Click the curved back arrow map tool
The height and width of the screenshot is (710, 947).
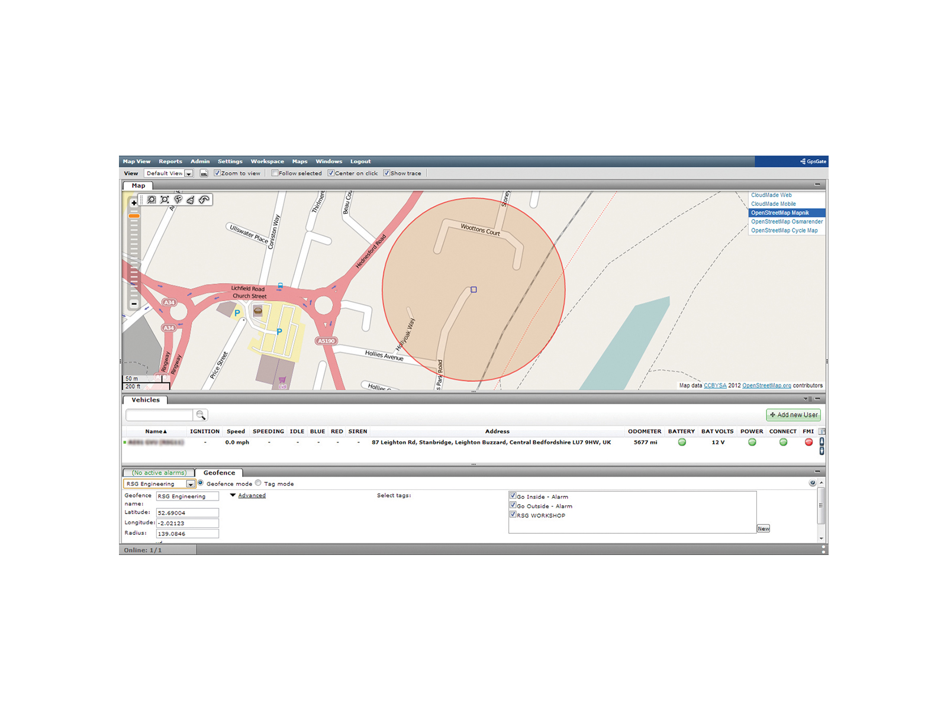click(x=204, y=200)
